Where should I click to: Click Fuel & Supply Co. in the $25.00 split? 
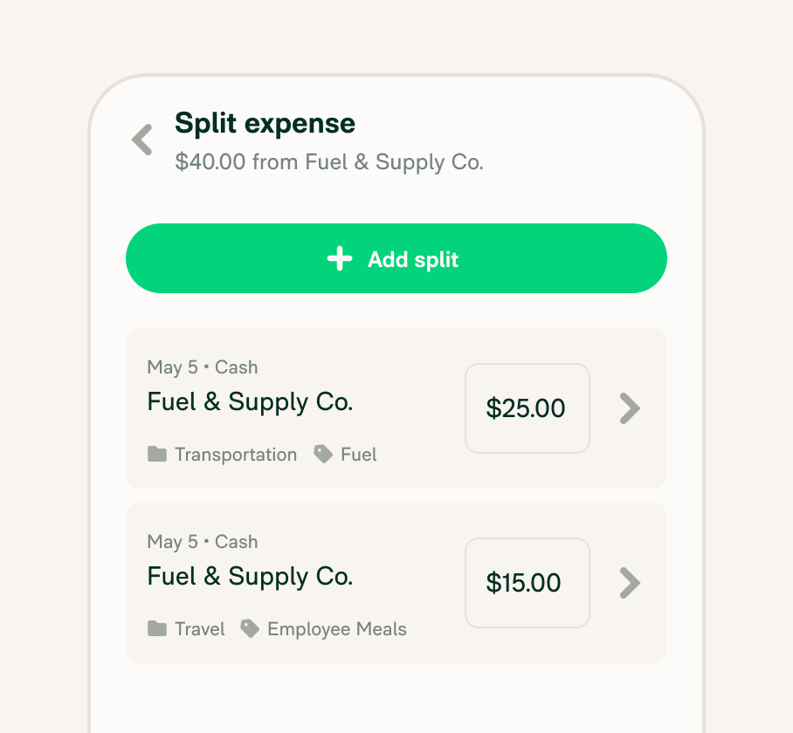point(250,402)
